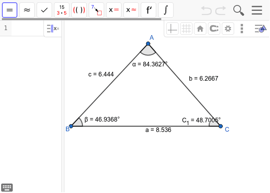Open the search magnifier

pyautogui.click(x=239, y=10)
